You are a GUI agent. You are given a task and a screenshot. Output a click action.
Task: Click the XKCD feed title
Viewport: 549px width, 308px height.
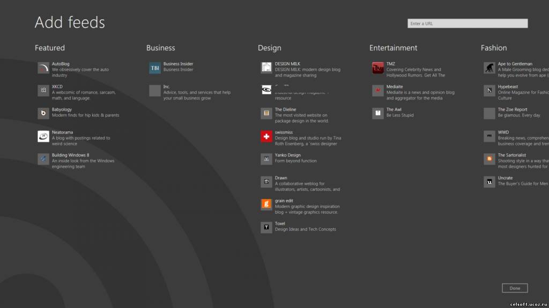click(57, 86)
